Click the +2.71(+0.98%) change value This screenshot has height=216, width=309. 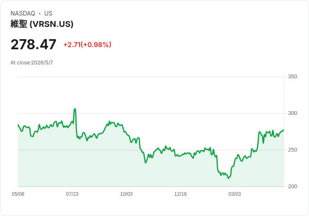click(87, 45)
